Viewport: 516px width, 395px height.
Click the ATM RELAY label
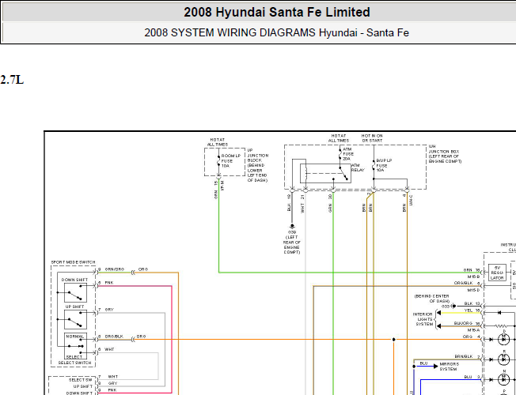(358, 167)
